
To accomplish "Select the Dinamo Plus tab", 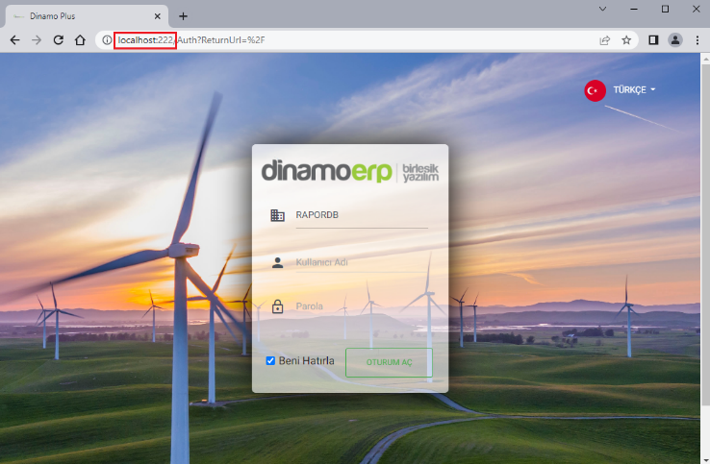I will point(87,16).
